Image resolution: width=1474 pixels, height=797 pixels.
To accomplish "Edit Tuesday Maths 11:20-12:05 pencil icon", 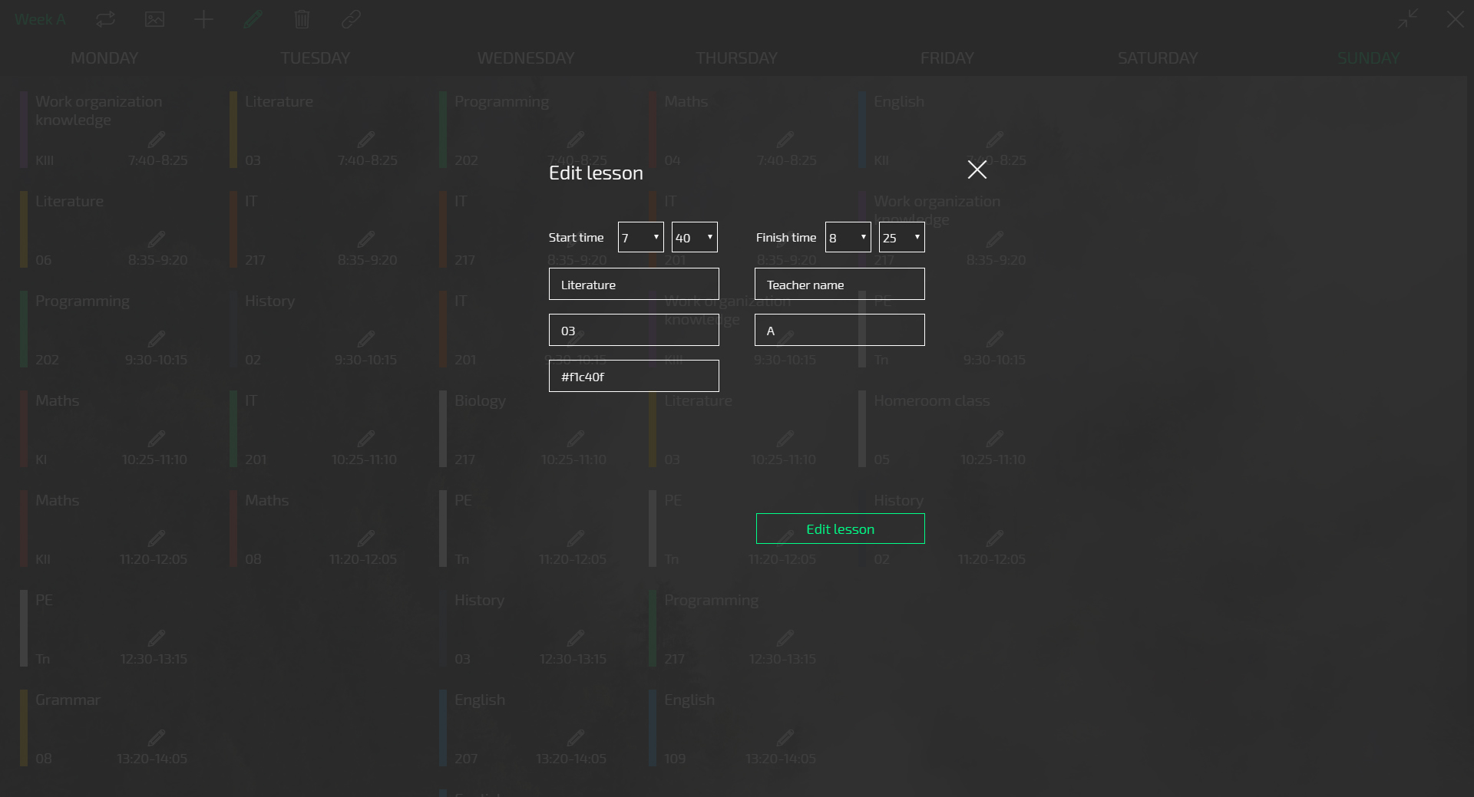I will tap(366, 538).
